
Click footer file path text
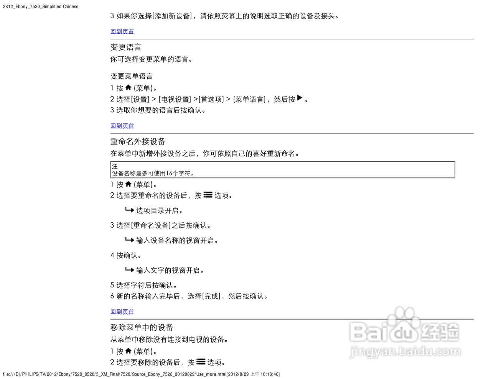click(x=141, y=374)
